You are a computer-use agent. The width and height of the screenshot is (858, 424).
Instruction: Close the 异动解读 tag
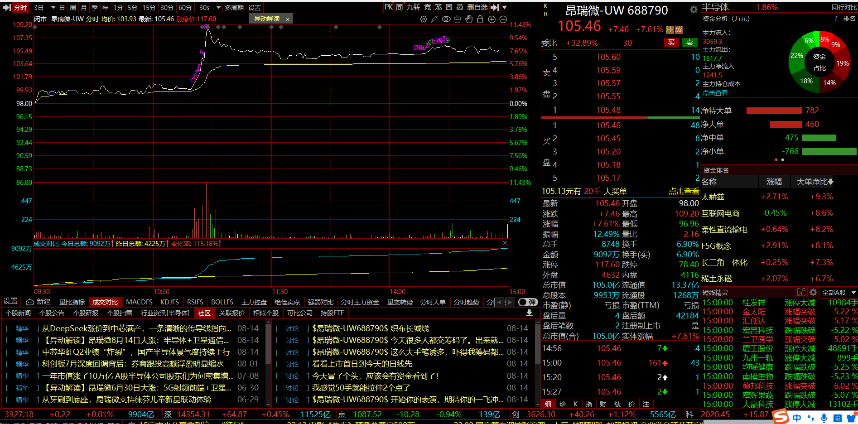tap(288, 19)
